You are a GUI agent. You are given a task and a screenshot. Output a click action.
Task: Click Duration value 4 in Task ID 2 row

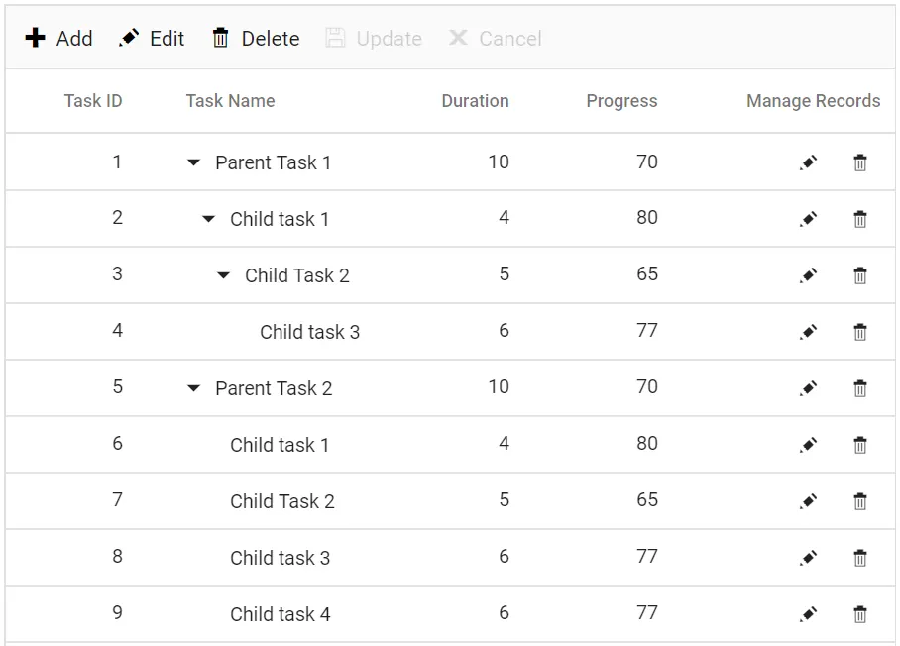[x=504, y=217]
